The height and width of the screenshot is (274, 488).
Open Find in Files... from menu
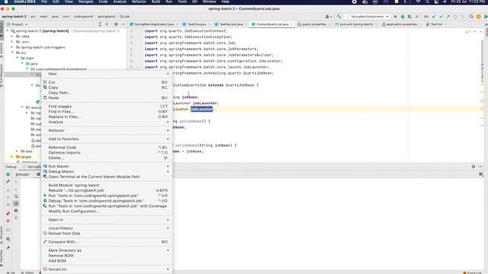[107, 112]
